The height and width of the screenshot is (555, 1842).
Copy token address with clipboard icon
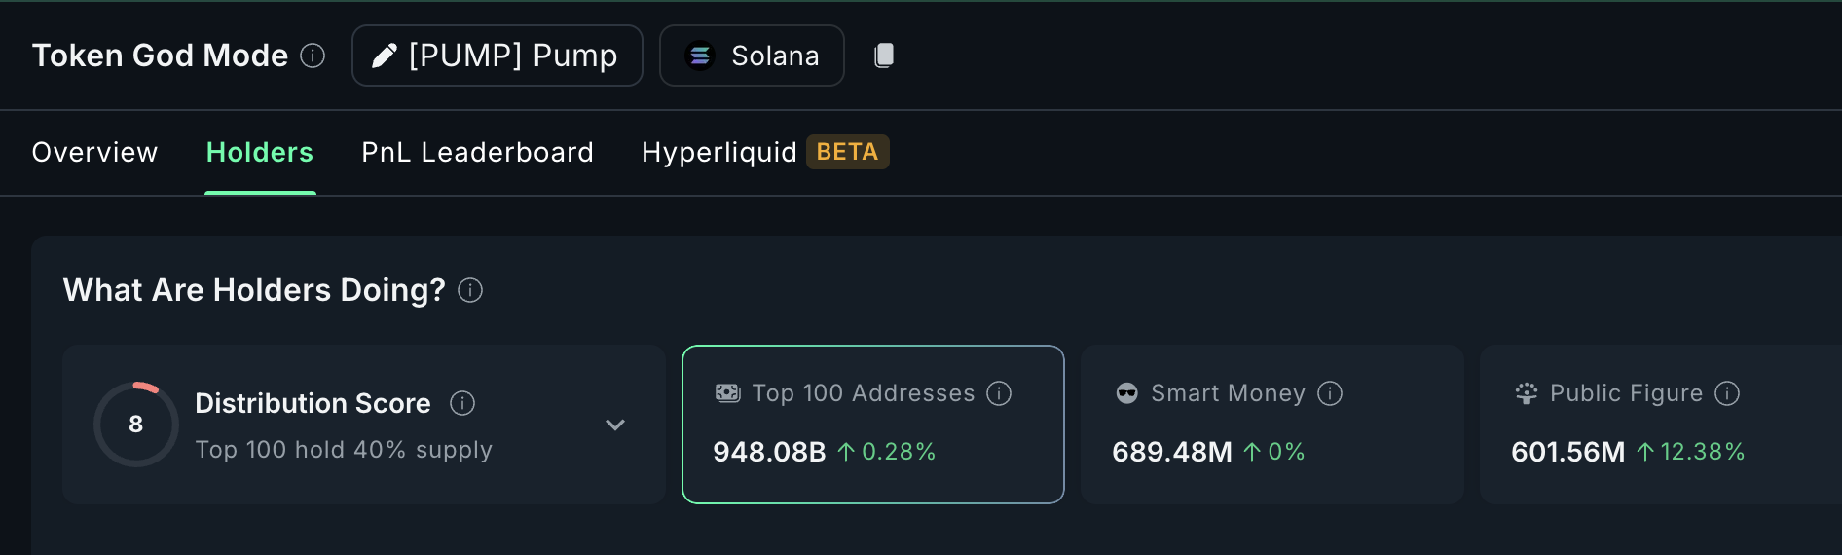tap(884, 55)
